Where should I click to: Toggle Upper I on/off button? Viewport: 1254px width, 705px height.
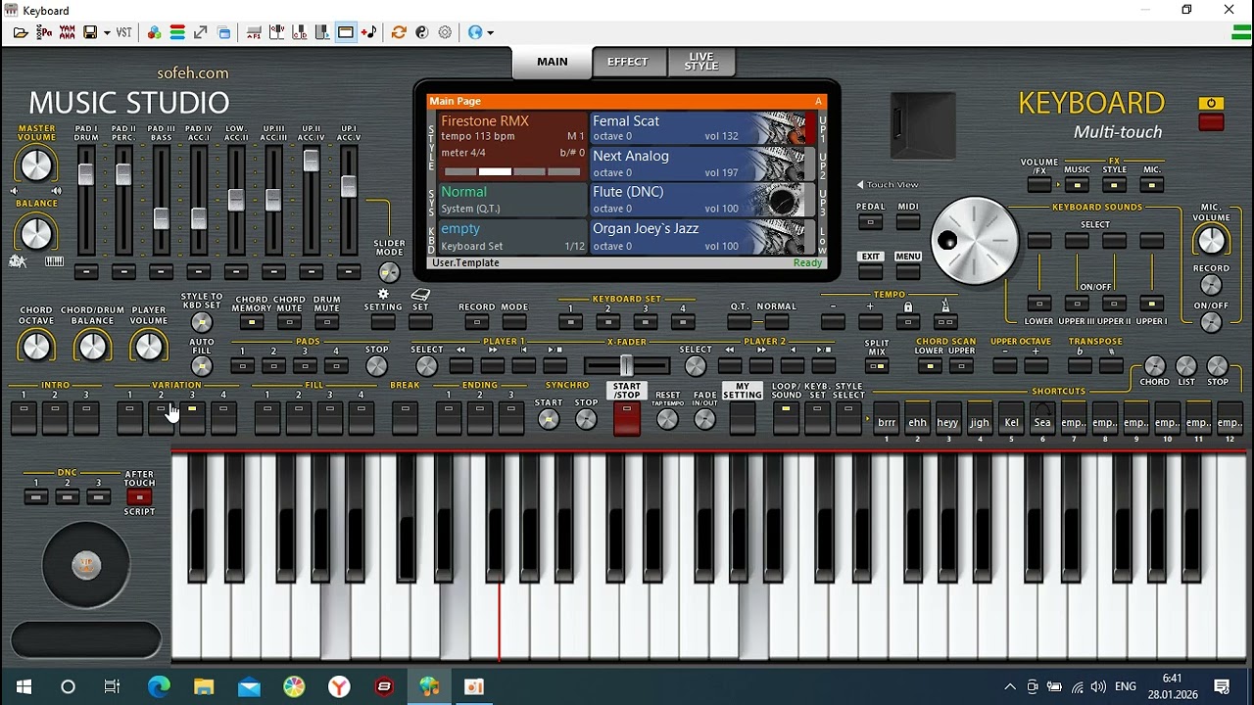click(x=1152, y=303)
